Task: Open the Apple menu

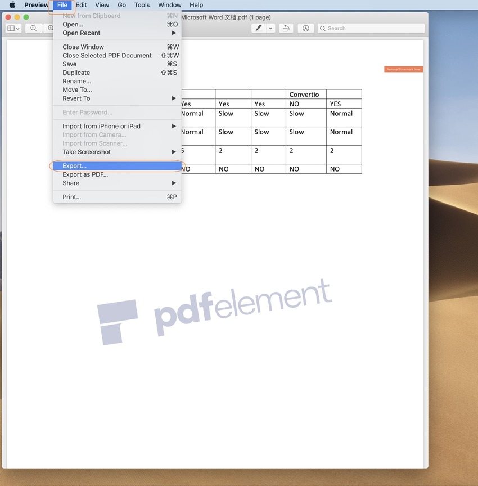Action: [x=12, y=4]
